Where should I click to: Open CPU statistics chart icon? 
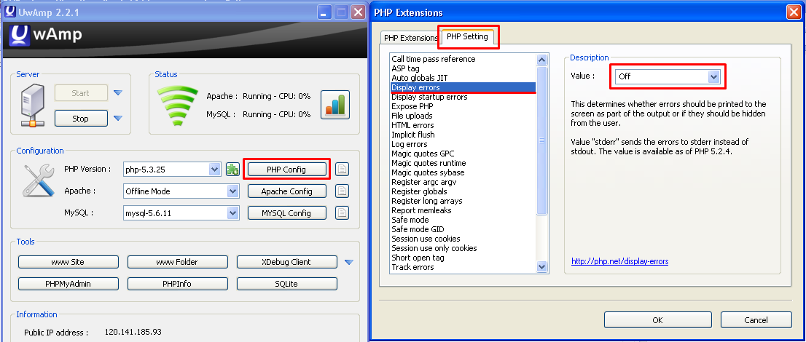335,105
